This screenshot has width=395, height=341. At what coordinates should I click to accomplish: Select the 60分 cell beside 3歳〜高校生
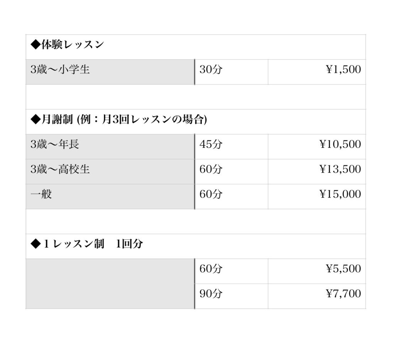(231, 171)
